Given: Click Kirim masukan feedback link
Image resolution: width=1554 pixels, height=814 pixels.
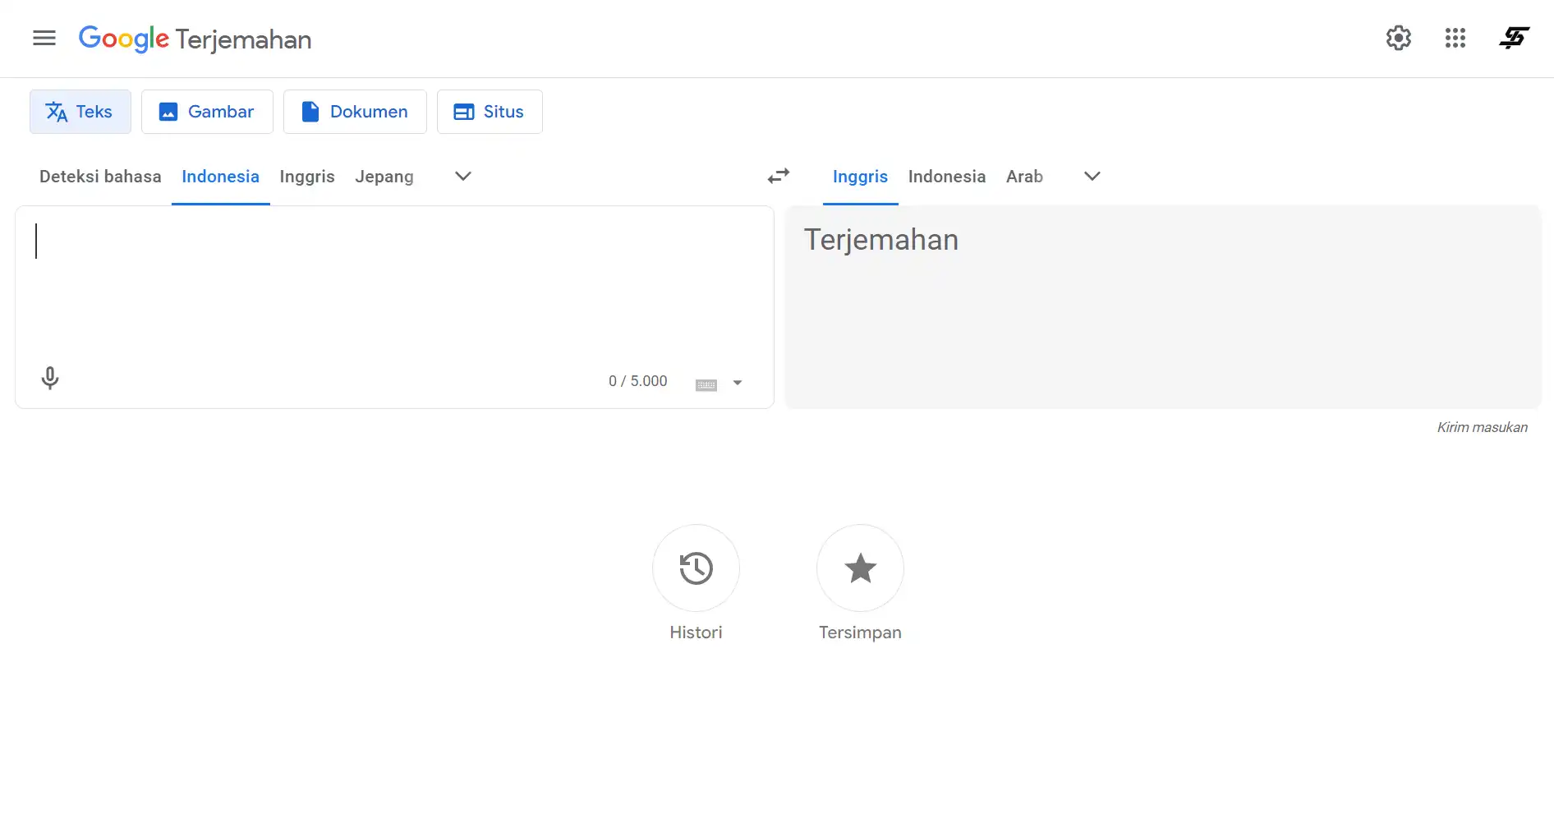Looking at the screenshot, I should pyautogui.click(x=1483, y=427).
